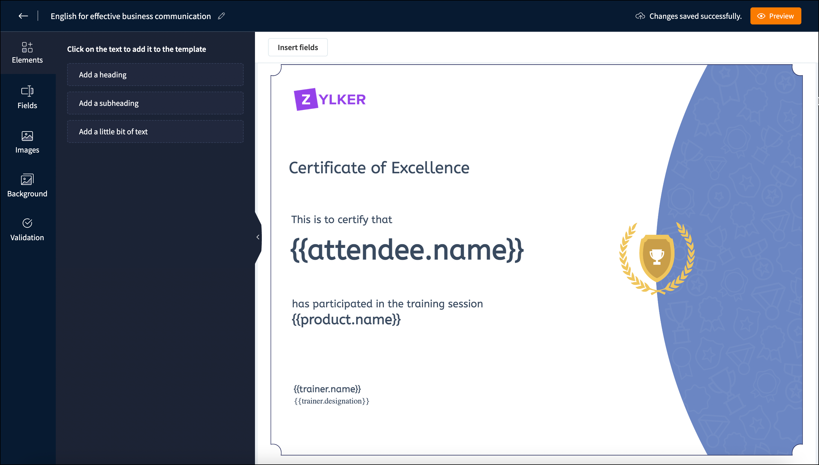Viewport: 819px width, 465px height.
Task: Select the {{trainer.designation}} text
Action: (x=332, y=401)
